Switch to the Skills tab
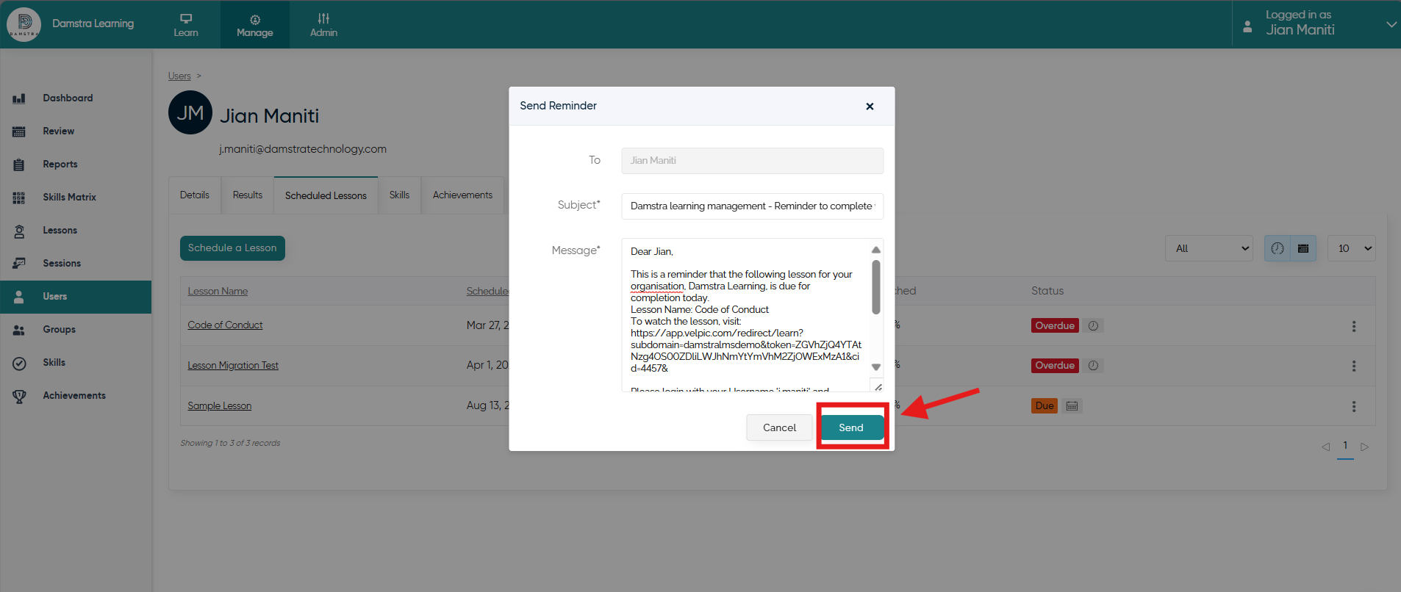The width and height of the screenshot is (1401, 592). tap(400, 195)
